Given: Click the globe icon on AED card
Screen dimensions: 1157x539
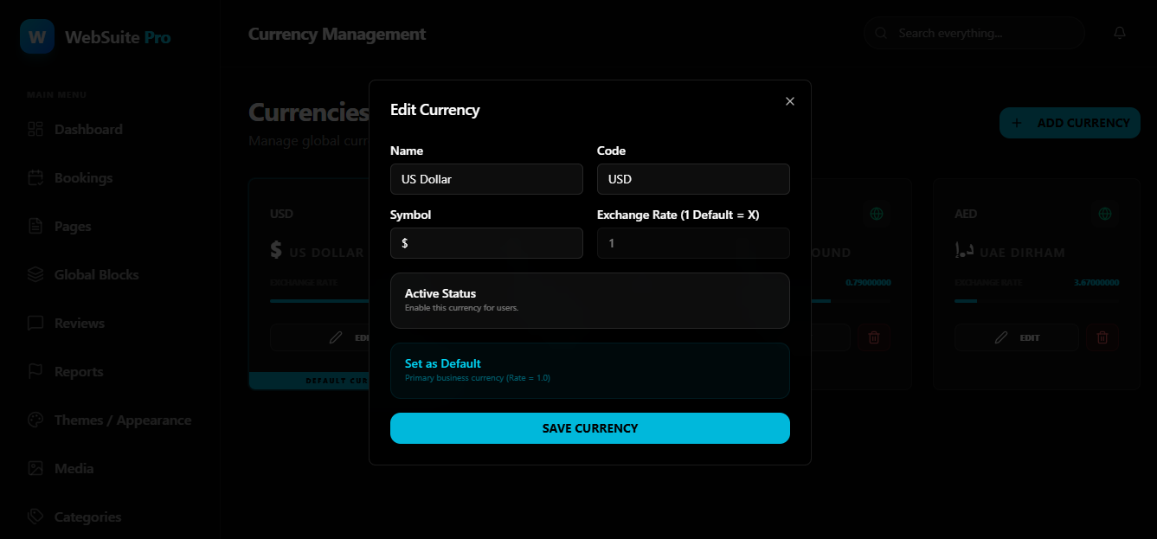Looking at the screenshot, I should [x=1104, y=214].
